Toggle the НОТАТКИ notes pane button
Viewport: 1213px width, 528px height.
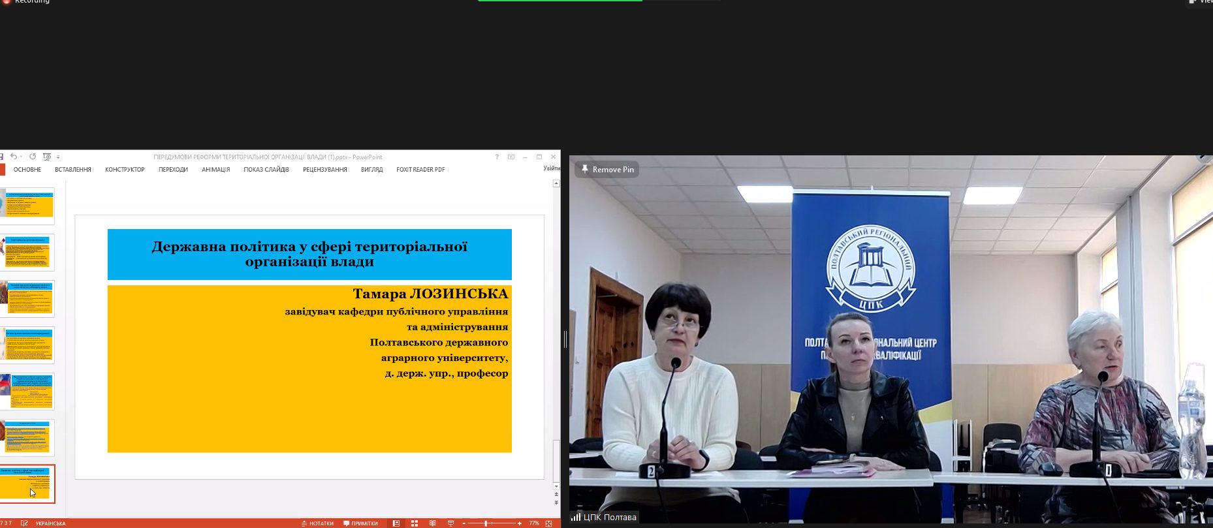tap(317, 523)
